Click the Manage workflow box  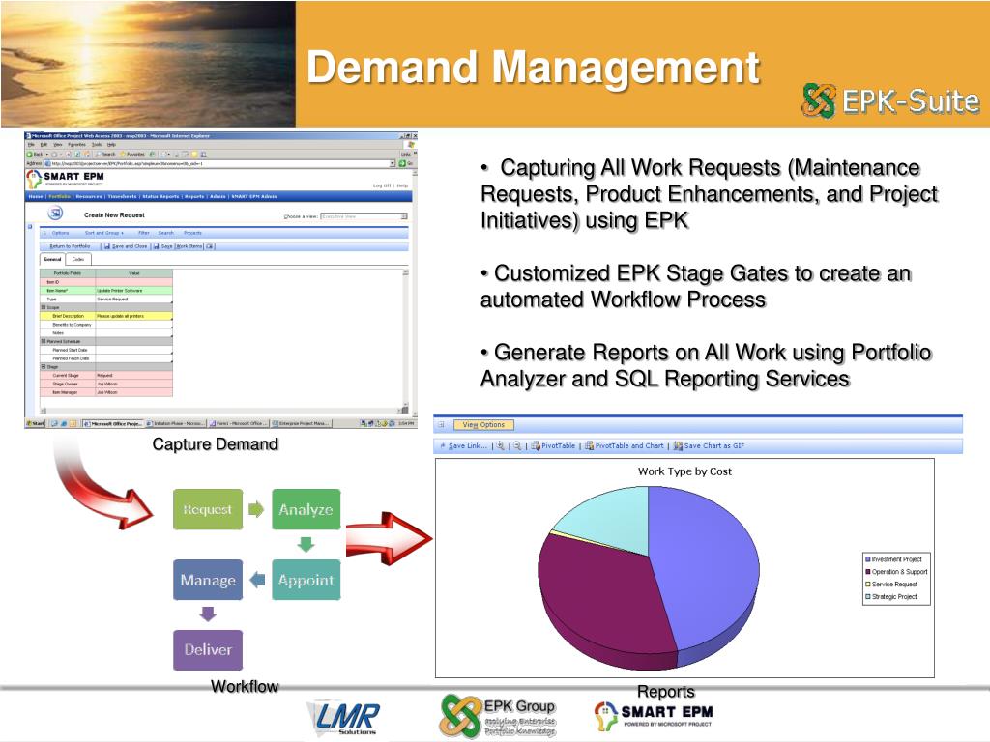click(208, 580)
